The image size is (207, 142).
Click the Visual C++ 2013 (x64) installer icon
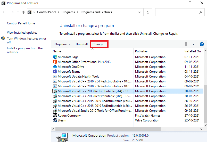tap(55, 91)
